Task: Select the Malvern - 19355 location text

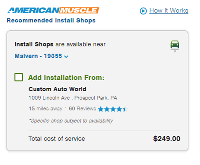Action: (x=38, y=56)
